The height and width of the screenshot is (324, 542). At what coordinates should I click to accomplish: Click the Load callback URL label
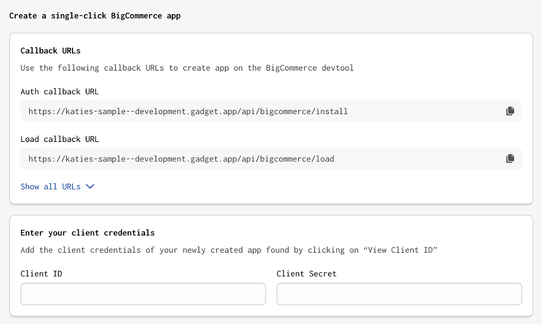60,139
